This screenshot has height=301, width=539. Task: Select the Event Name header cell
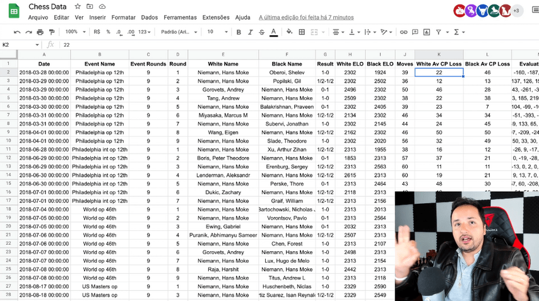[x=100, y=64]
